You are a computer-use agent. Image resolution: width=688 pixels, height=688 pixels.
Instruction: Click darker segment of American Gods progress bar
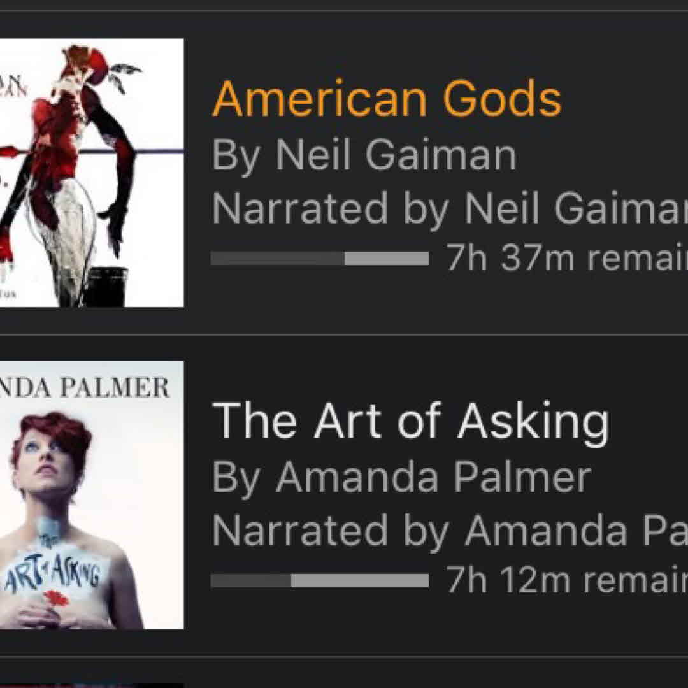277,258
